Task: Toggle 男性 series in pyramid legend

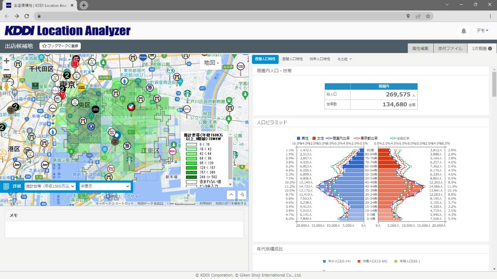Action: [x=302, y=138]
